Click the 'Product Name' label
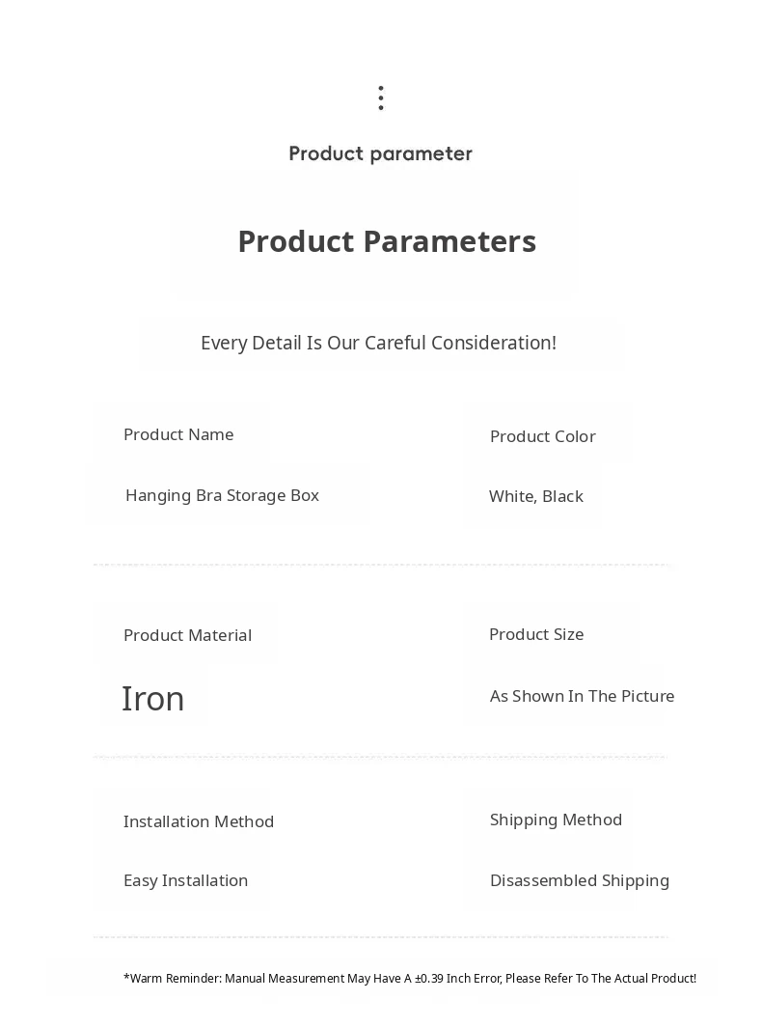The width and height of the screenshot is (762, 1028). 178,434
